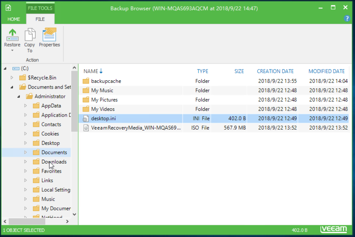The image size is (355, 237).
Task: Select the backupcache name text
Action: pos(106,81)
